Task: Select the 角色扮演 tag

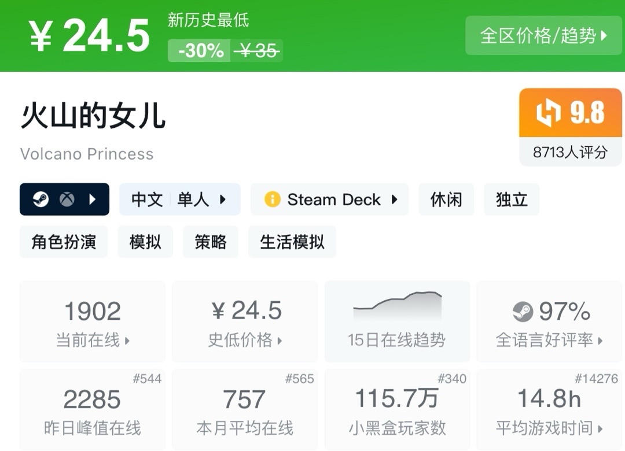Action: click(64, 242)
